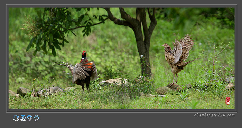Screen dimensions: 242x128
Task: Open the chanki51@126.com email text
Action: click(214, 115)
